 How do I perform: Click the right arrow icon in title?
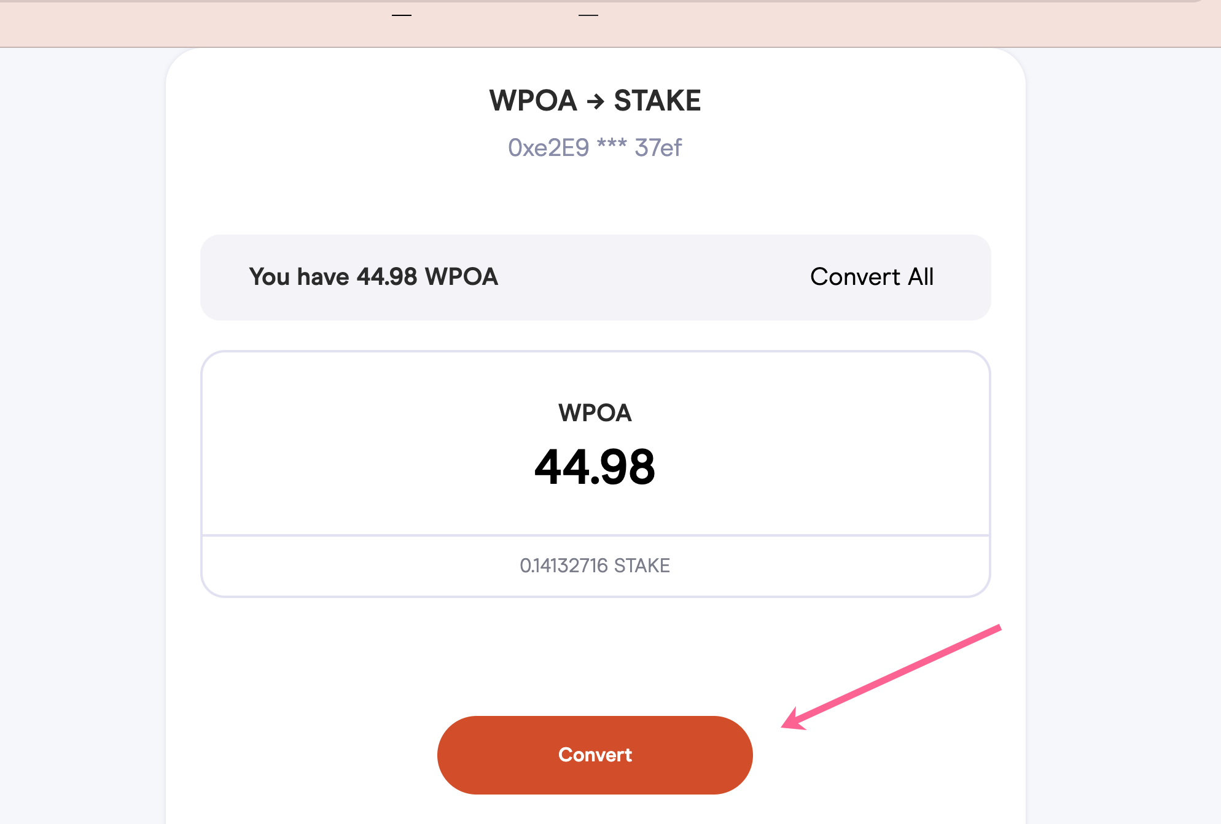pos(595,101)
